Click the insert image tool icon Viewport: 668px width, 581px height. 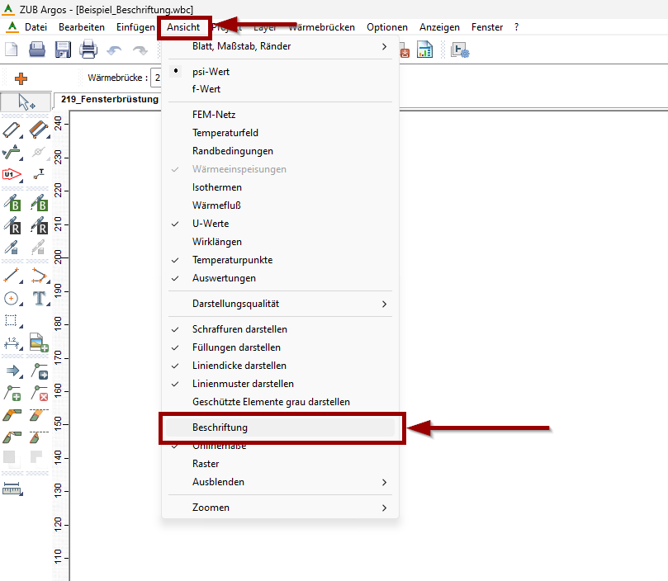pyautogui.click(x=39, y=341)
